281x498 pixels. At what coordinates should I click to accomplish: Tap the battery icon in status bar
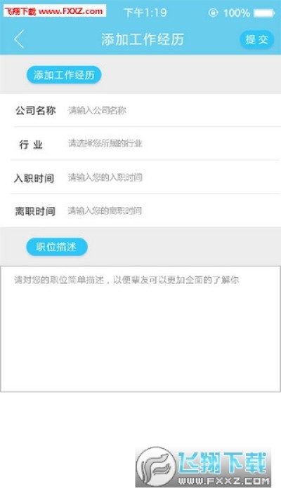[x=264, y=13]
